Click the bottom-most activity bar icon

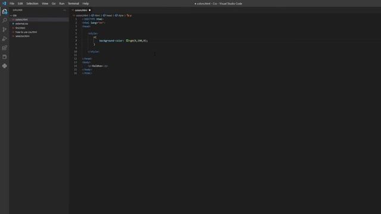[x=5, y=66]
